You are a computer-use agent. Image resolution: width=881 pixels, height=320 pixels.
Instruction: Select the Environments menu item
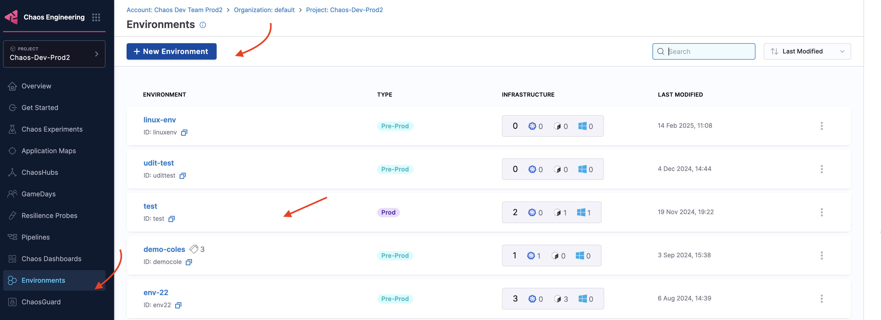coord(43,280)
